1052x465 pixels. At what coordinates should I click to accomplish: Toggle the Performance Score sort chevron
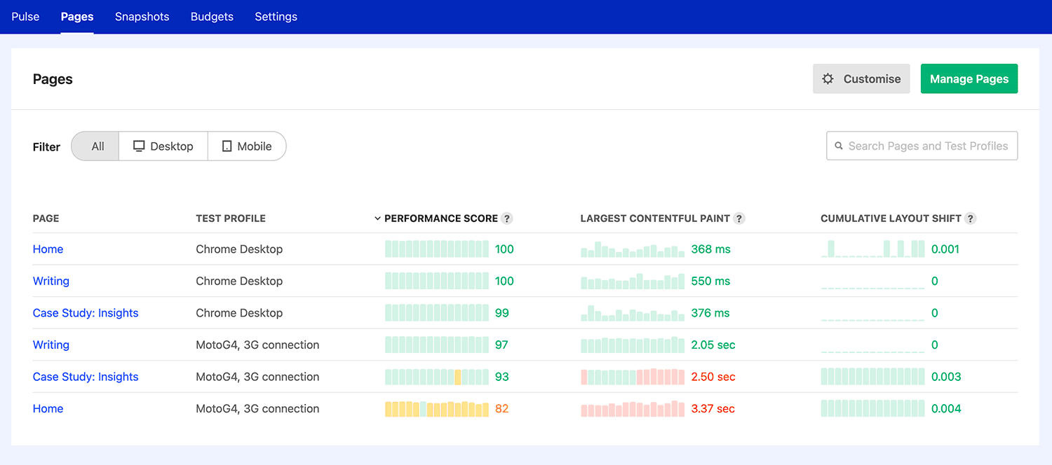(x=377, y=218)
